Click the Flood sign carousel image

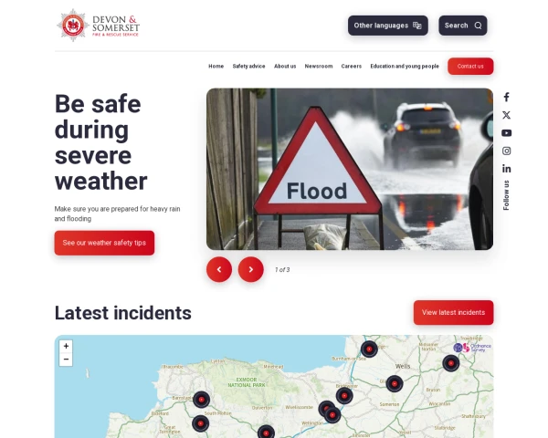coord(350,169)
